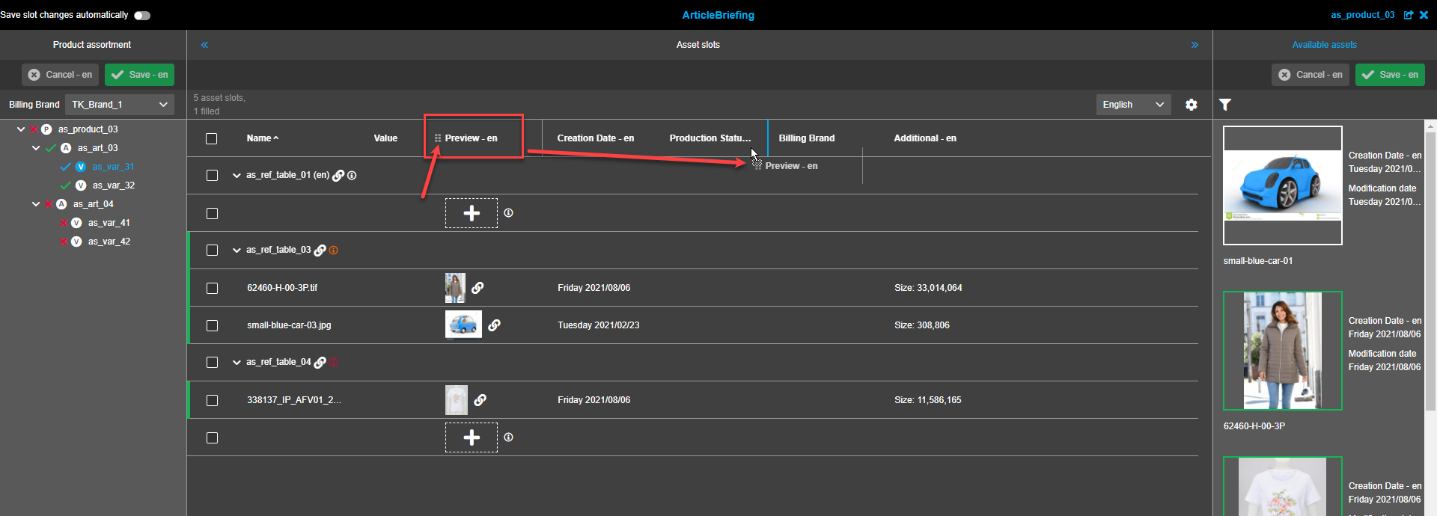Click the A icon of as_art_03
This screenshot has height=516, width=1437.
(x=66, y=148)
